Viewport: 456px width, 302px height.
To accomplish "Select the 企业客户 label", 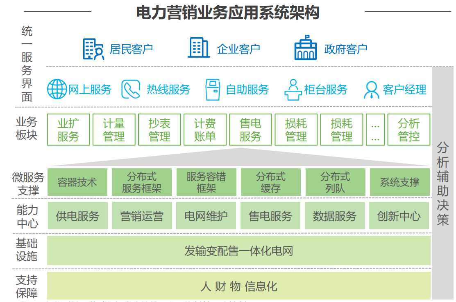I will pos(238,49).
